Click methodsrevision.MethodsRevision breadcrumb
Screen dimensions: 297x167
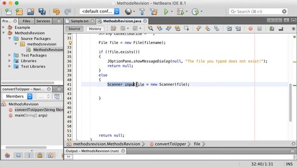coord(107,144)
